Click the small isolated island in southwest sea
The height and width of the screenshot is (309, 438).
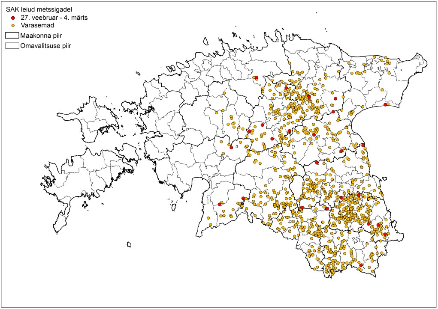click(129, 245)
